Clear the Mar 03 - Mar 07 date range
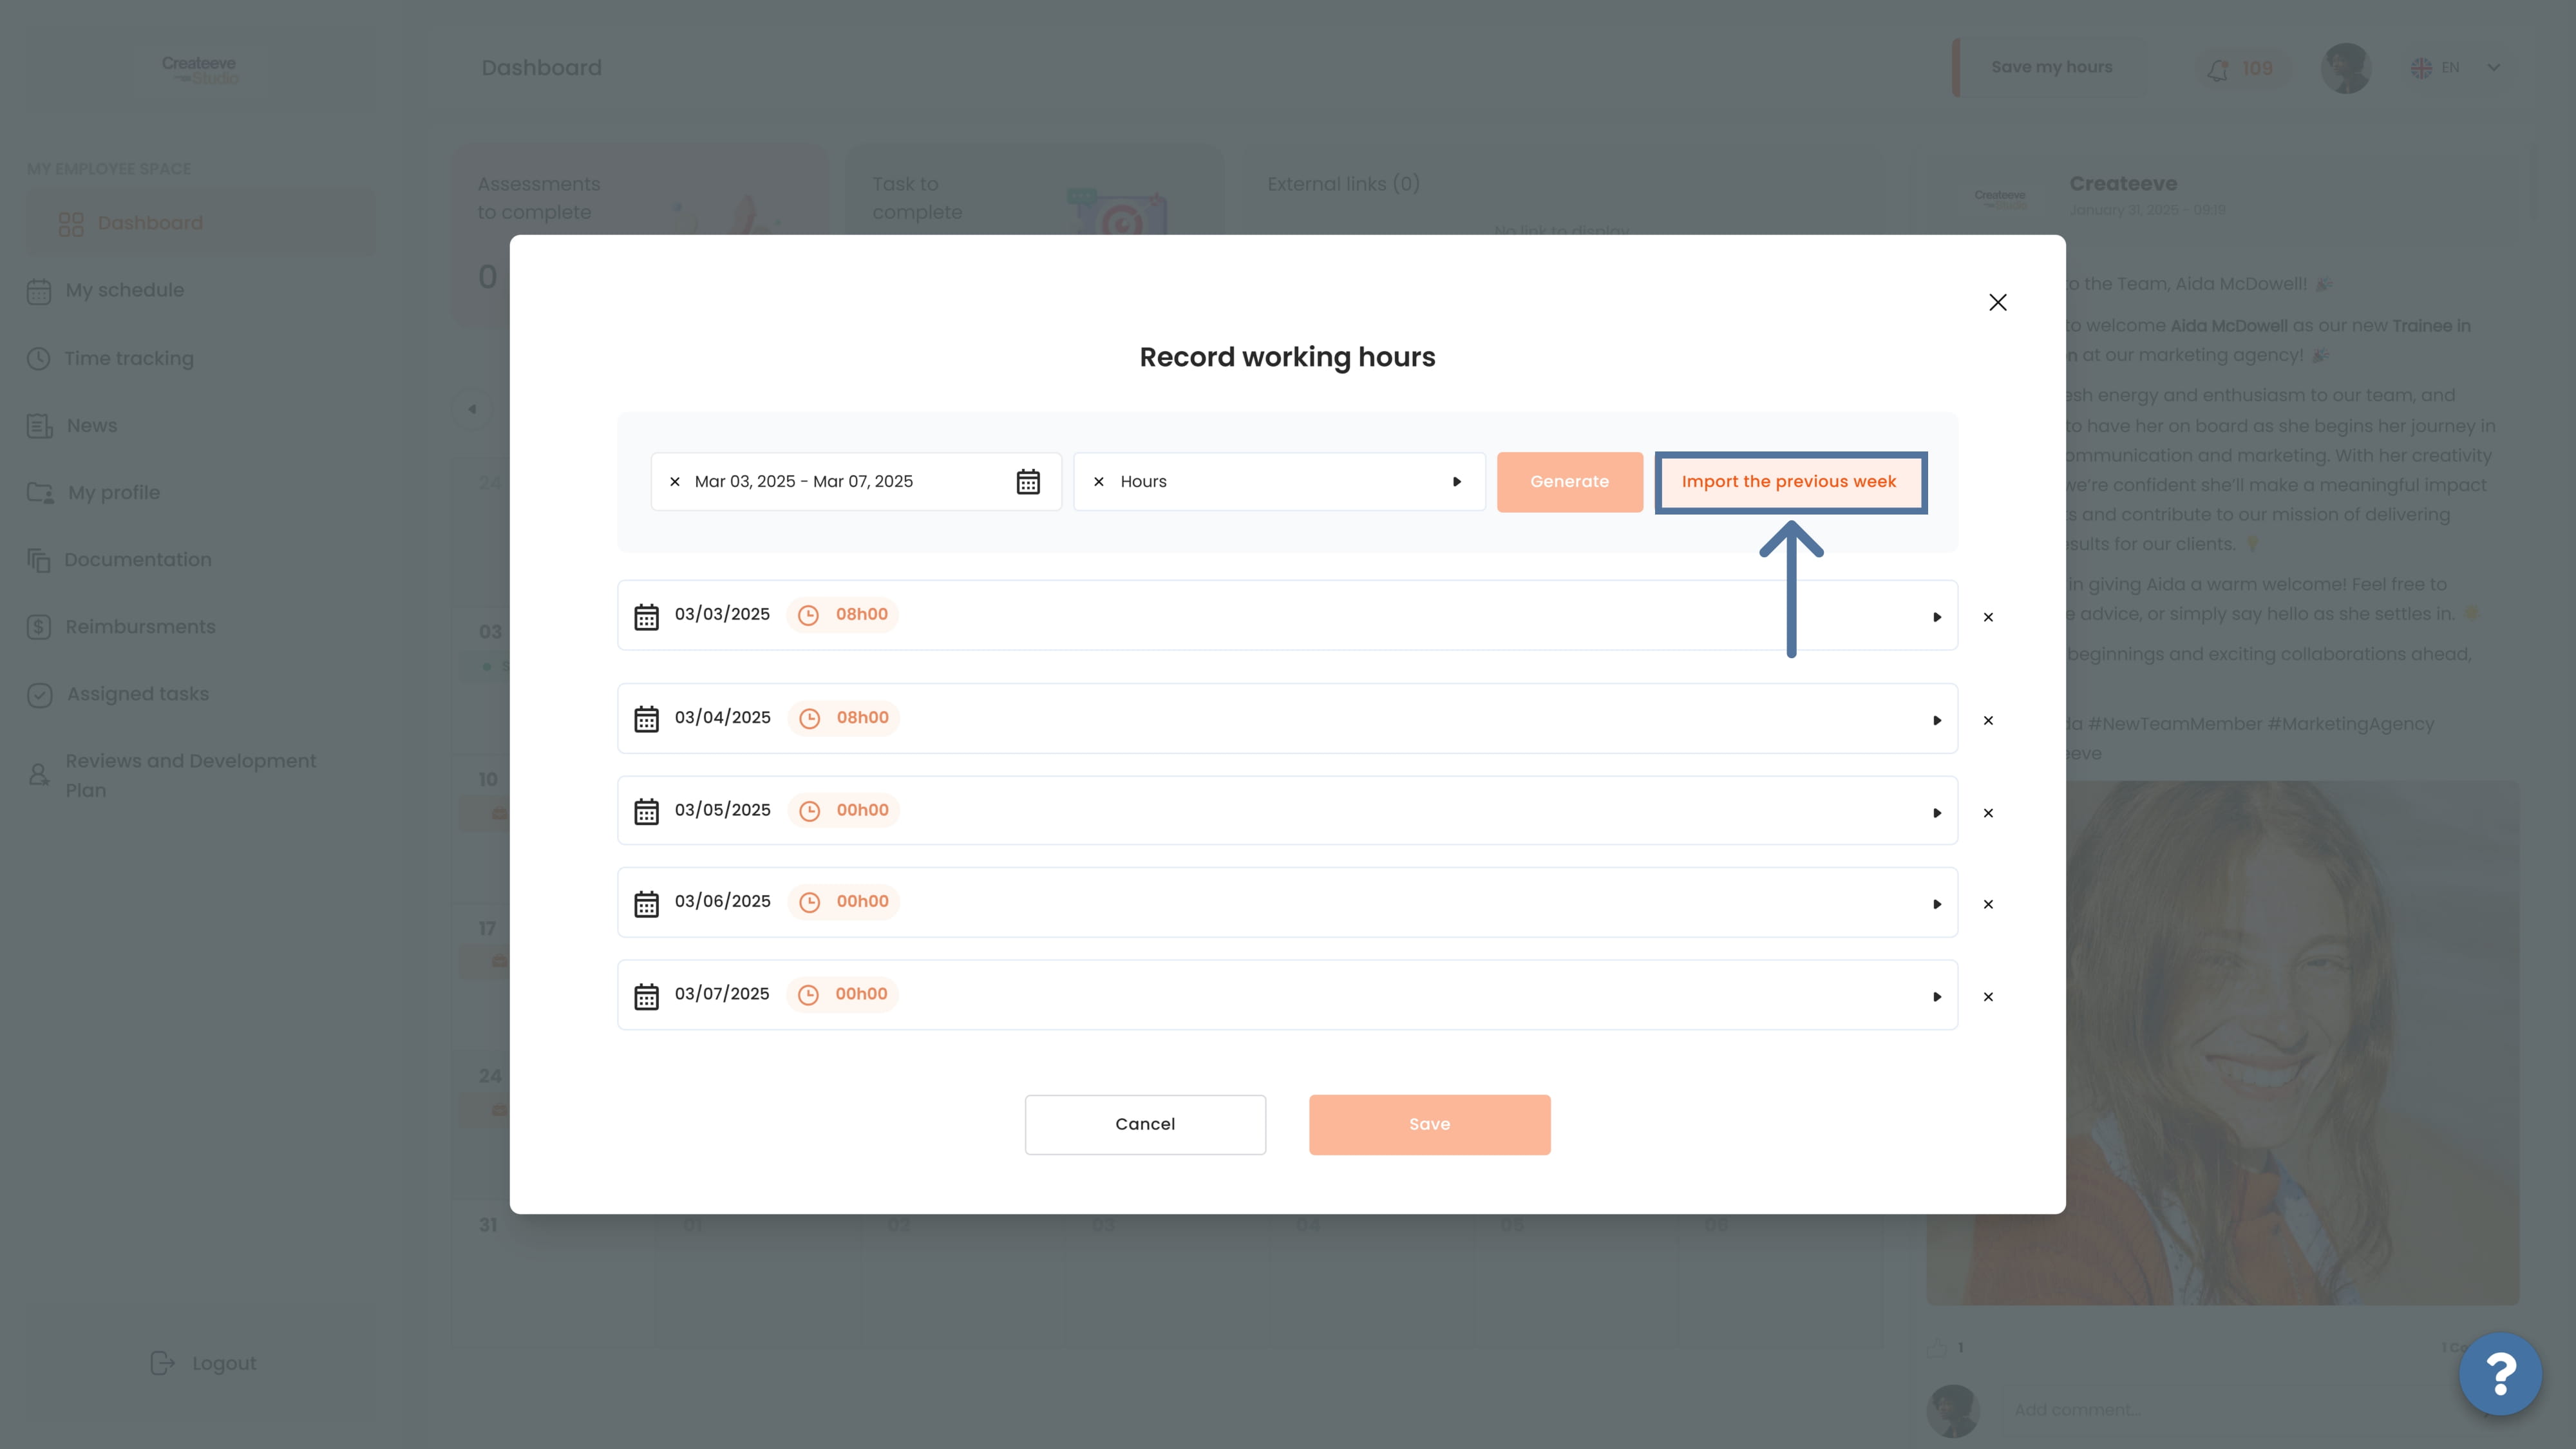The image size is (2576, 1449). click(675, 482)
